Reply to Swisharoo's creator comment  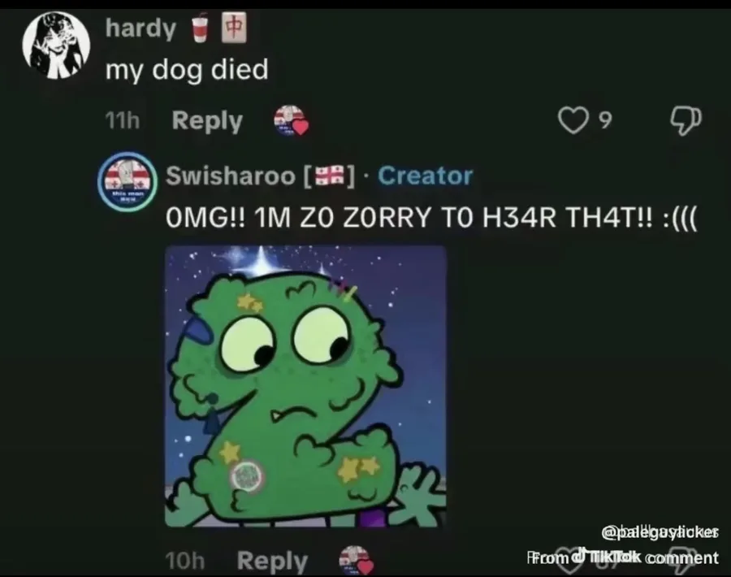tap(272, 561)
